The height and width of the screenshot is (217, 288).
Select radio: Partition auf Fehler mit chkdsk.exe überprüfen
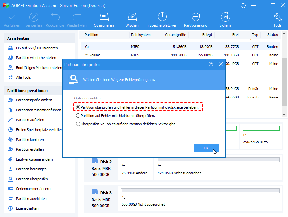[x=78, y=116]
